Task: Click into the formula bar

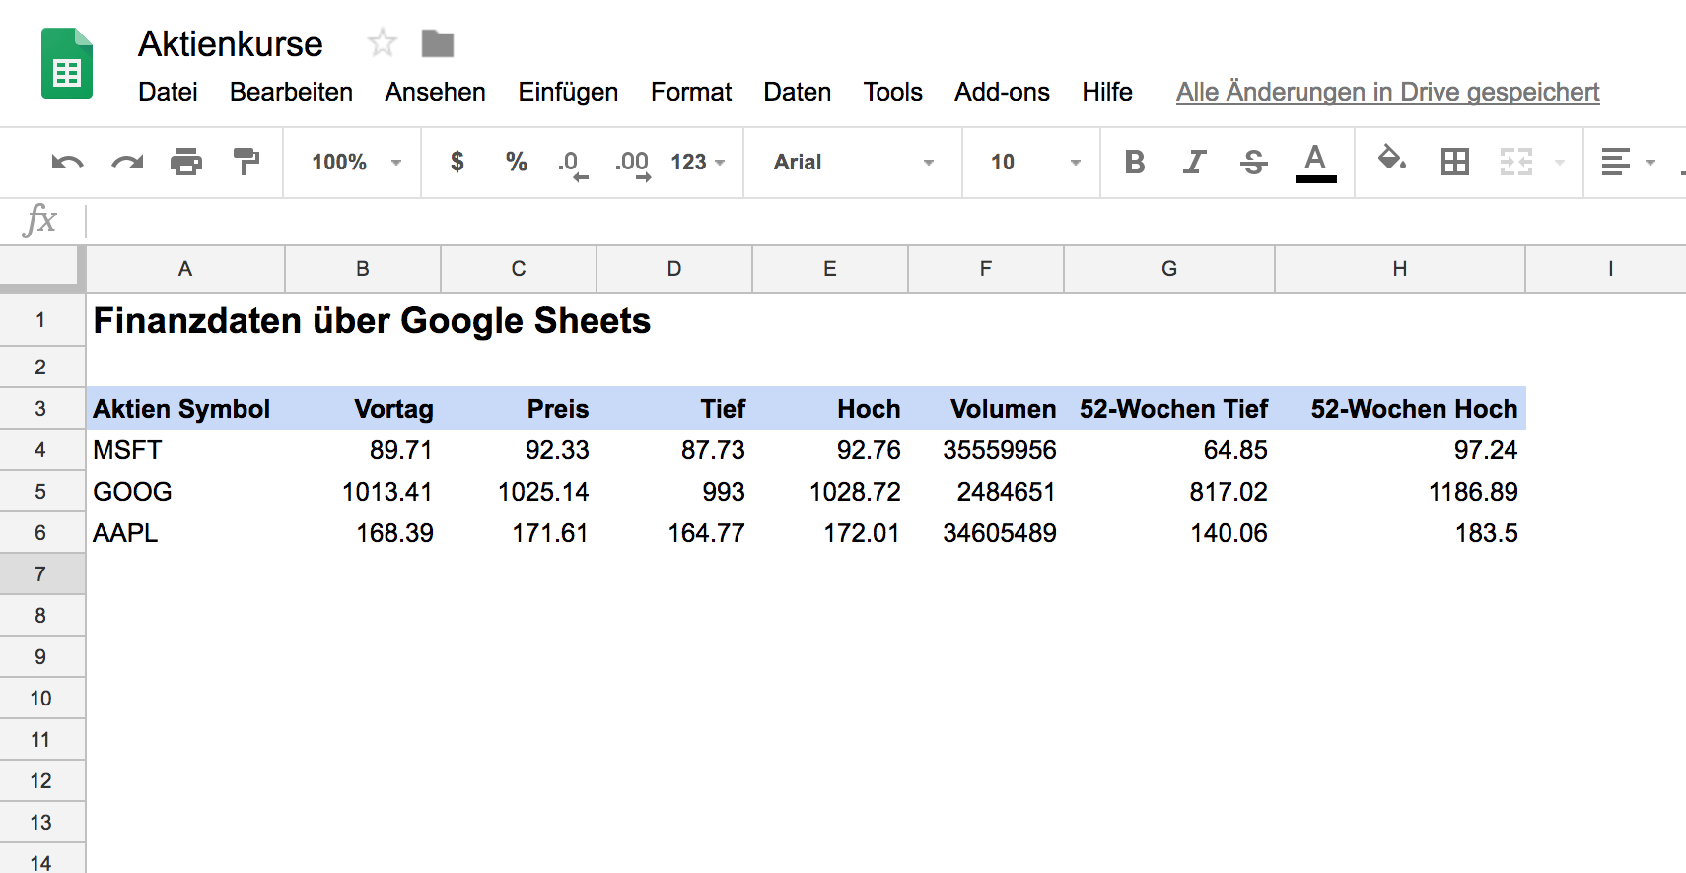Action: [885, 221]
